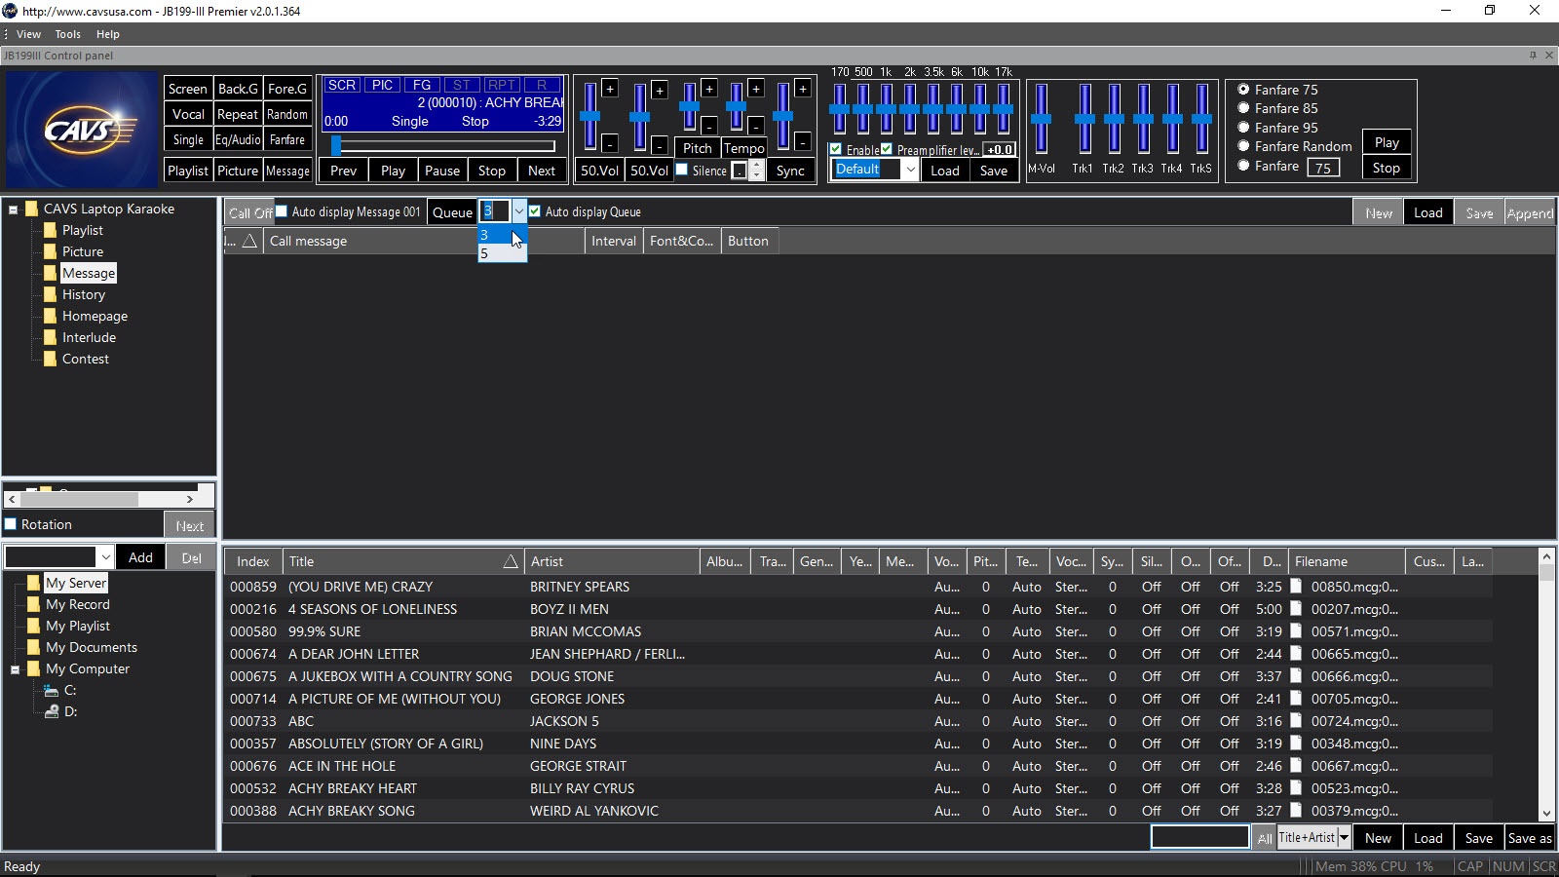Select Fanfare Random radio button
Screen dimensions: 1559x877
(1243, 146)
